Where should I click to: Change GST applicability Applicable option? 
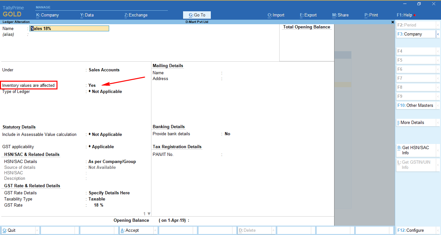103,147
